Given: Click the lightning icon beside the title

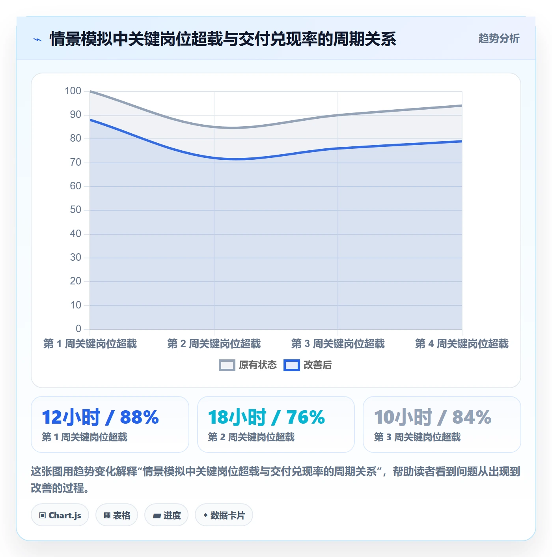Looking at the screenshot, I should point(37,39).
